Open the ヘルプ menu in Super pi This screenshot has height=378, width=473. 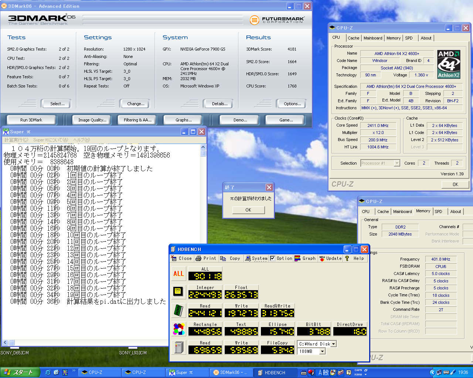tap(81, 140)
